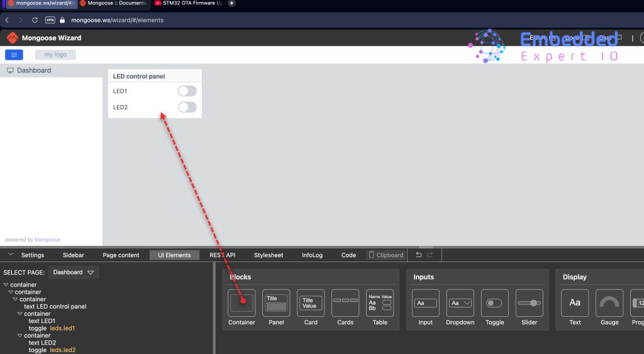Choose the Cards block icon
644x354 pixels.
(x=345, y=303)
